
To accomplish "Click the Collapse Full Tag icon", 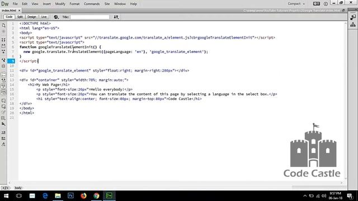I will [3, 40].
